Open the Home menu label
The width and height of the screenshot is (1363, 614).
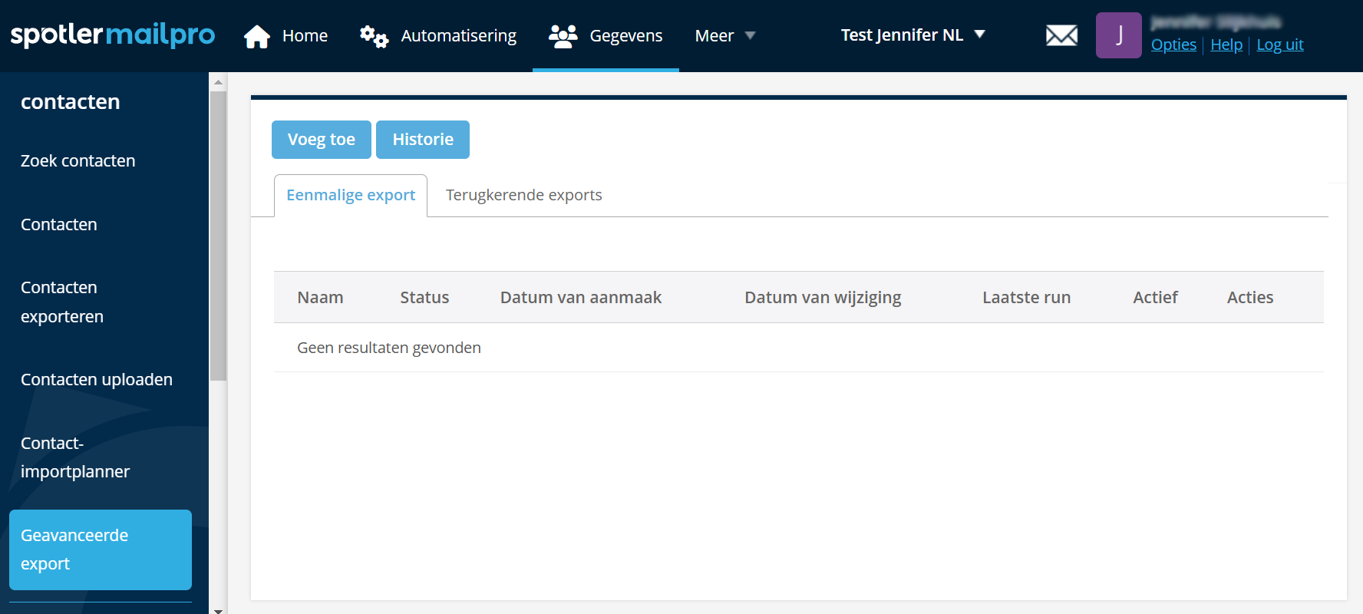tap(305, 36)
